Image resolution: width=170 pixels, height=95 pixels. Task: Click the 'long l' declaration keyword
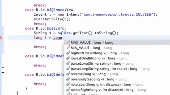38,38
